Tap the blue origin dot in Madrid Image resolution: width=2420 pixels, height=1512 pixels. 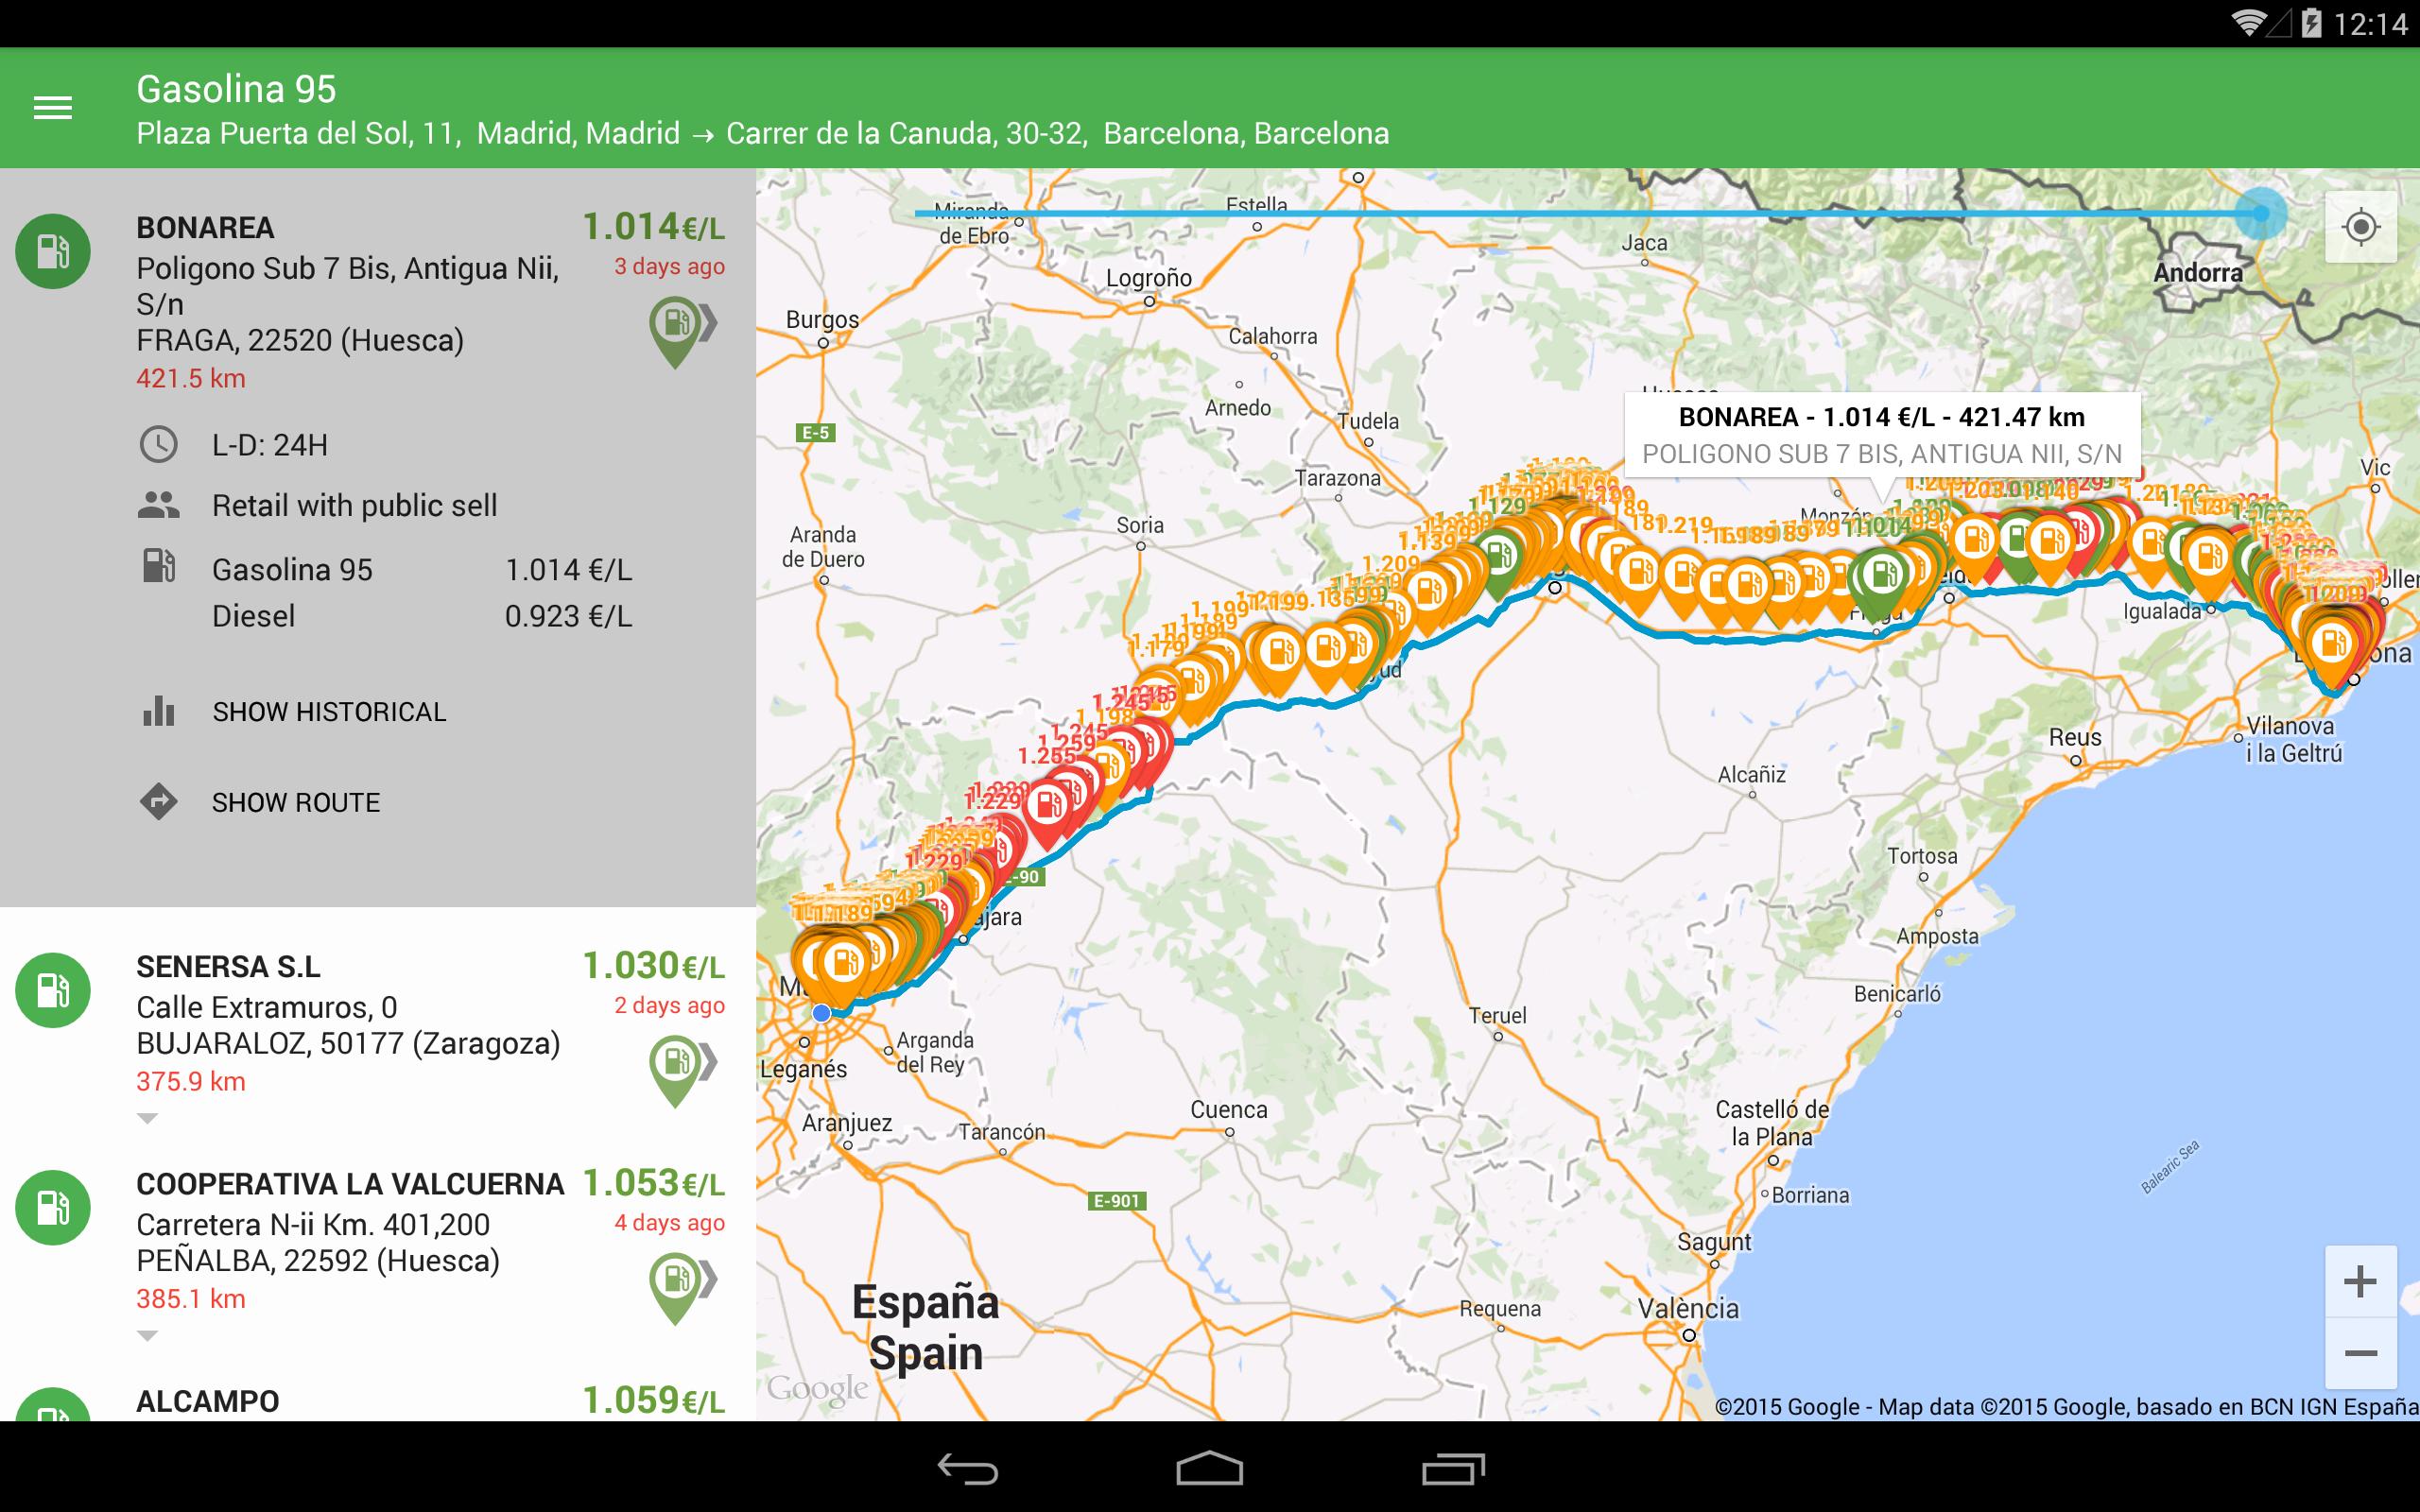coord(821,1013)
